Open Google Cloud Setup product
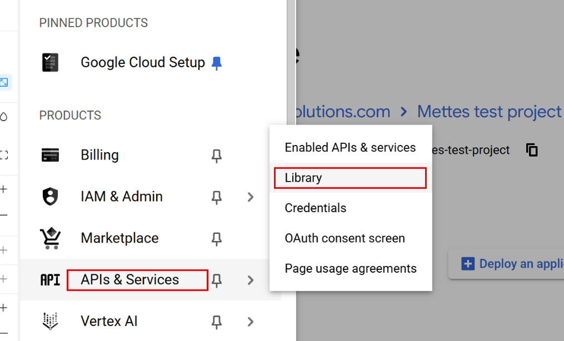 point(142,63)
